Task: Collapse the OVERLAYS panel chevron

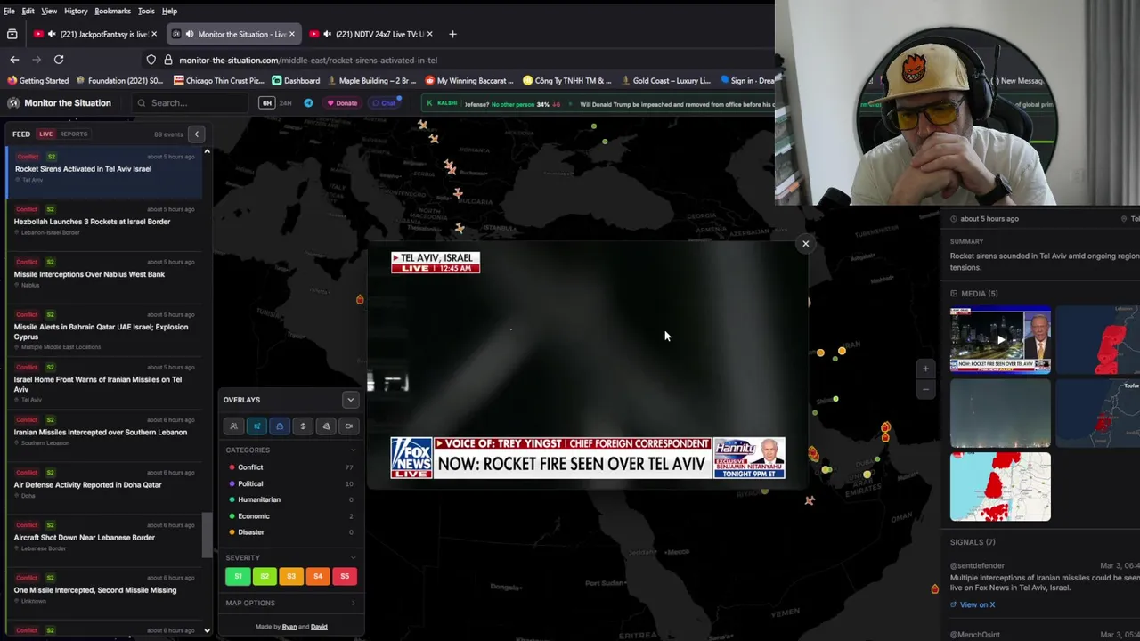Action: pyautogui.click(x=350, y=400)
